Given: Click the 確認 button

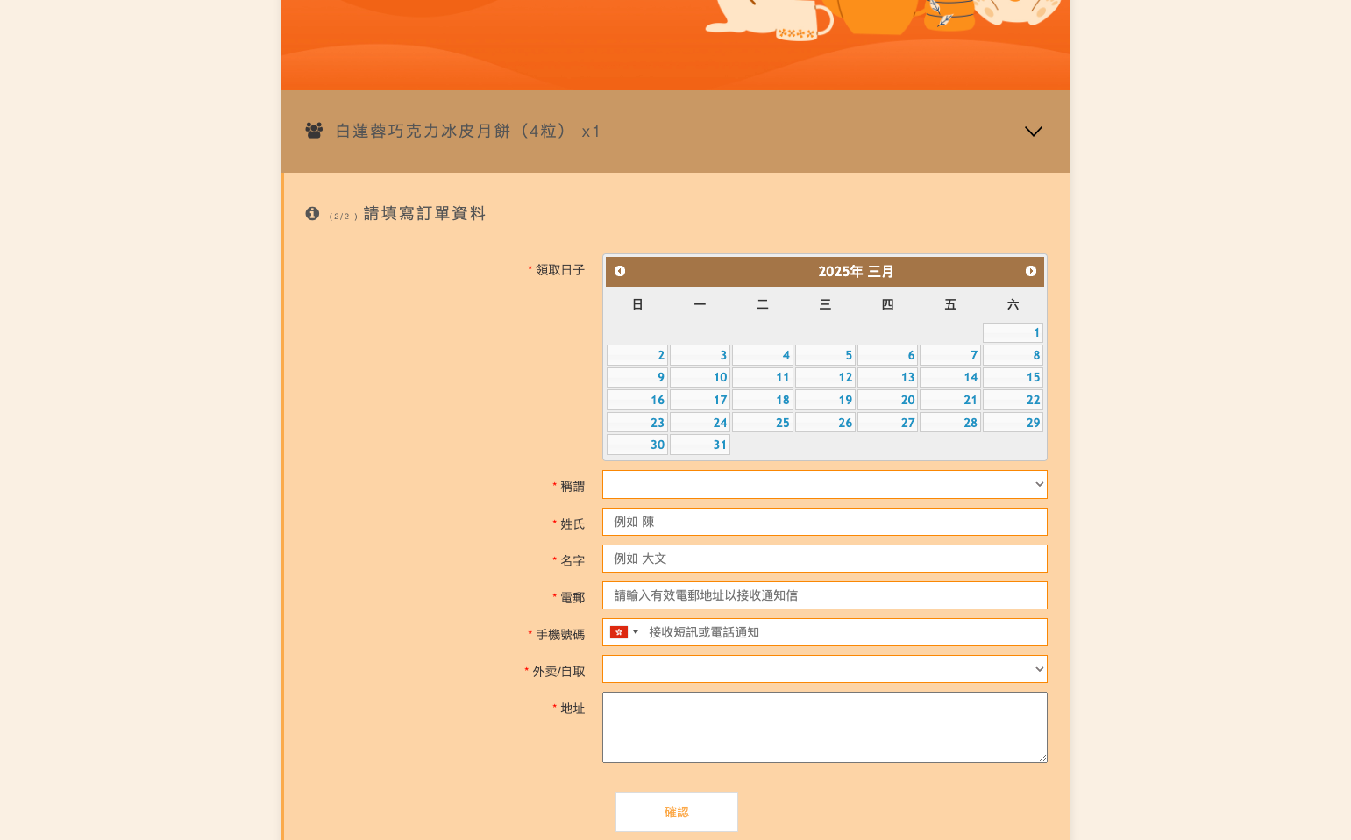Looking at the screenshot, I should click(x=677, y=812).
